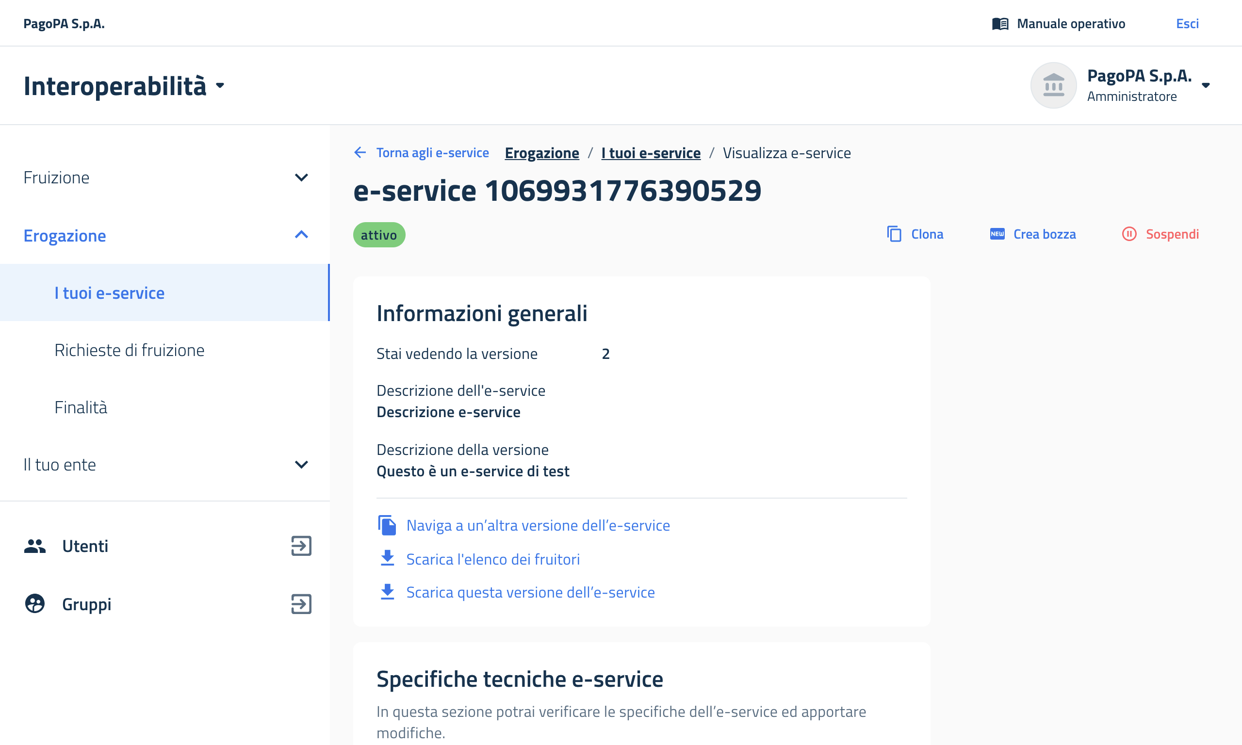Click the document icon for Naviga a un'altra versione
Screen dimensions: 1242x745
[387, 525]
